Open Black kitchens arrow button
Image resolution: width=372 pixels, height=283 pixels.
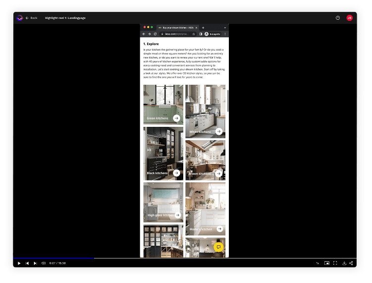click(x=176, y=173)
